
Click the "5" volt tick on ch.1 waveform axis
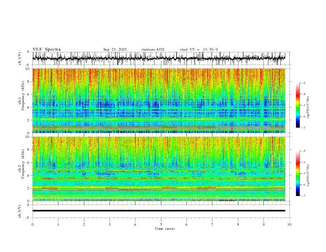[28, 52]
